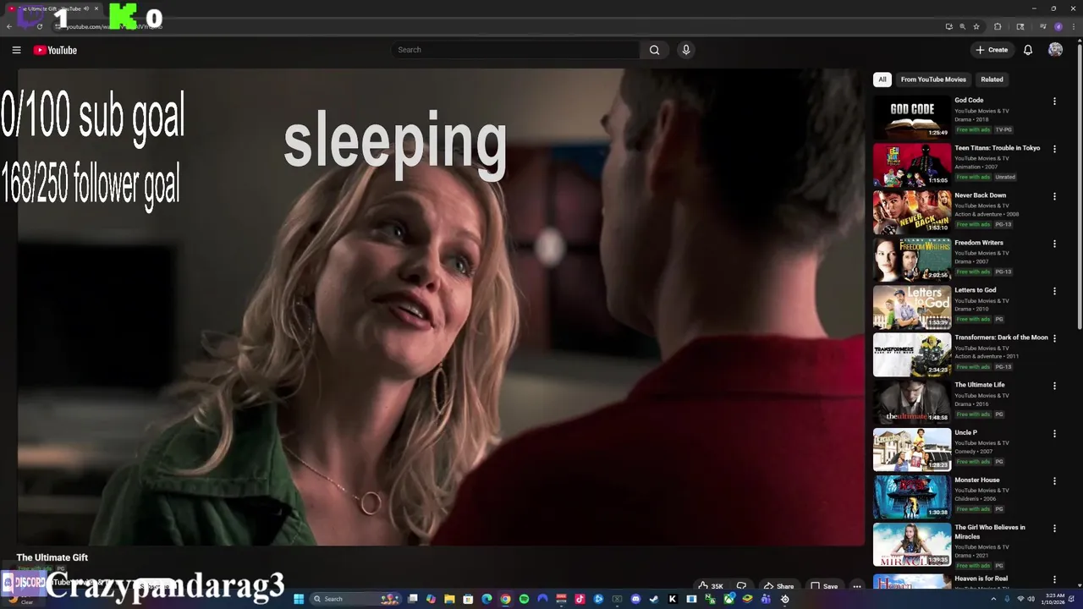Open more options for Uncle P
Viewport: 1083px width, 609px height.
(1054, 433)
